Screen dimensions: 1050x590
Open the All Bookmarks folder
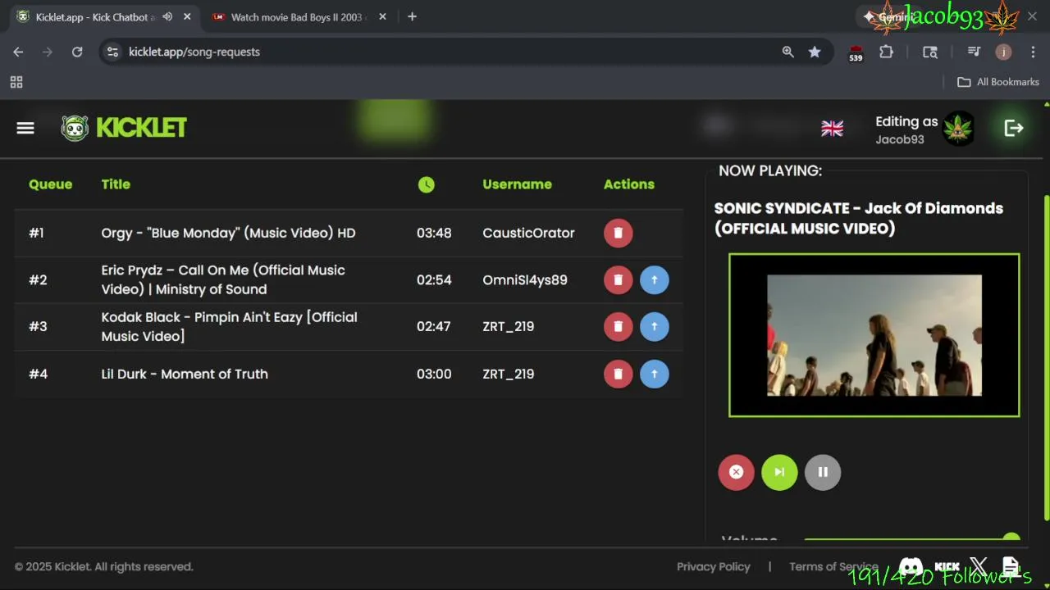coord(998,82)
